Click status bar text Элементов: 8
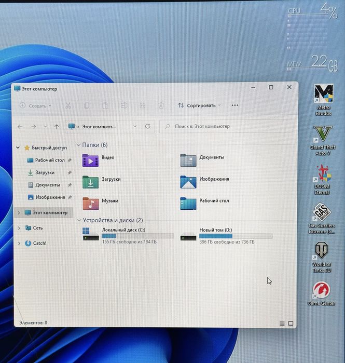 coord(33,322)
